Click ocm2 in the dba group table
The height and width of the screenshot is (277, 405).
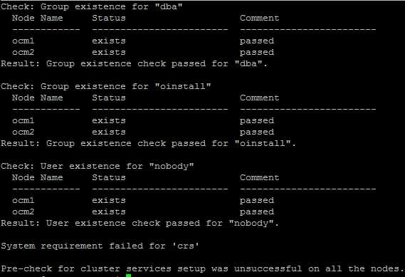[23, 52]
